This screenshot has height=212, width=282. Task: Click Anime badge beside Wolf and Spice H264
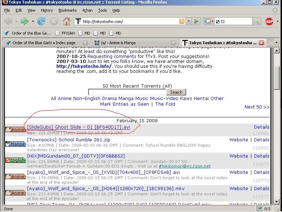16,193
